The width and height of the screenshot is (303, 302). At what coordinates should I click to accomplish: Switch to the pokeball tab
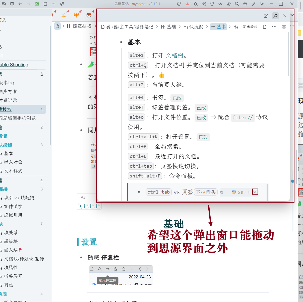click(x=89, y=15)
